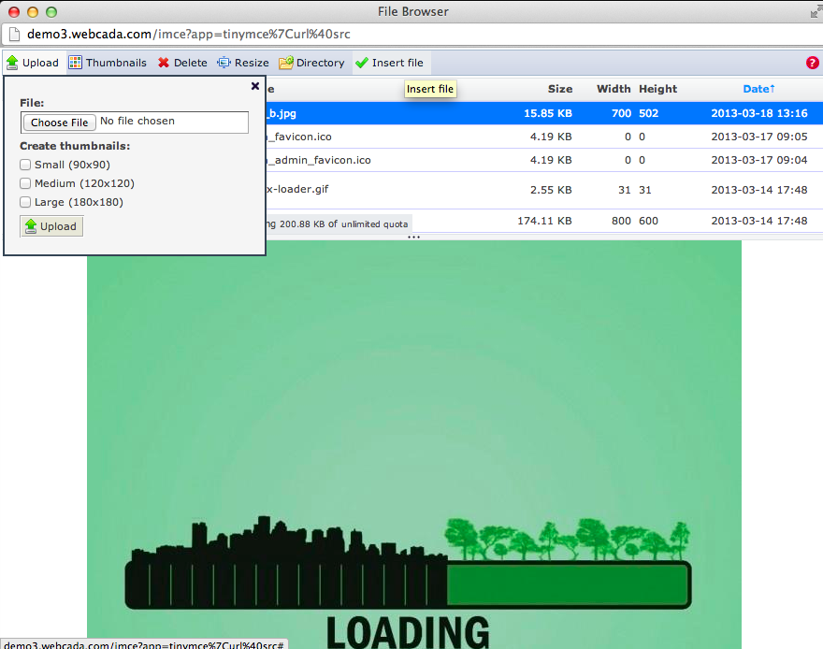Sort files by Date column header

pos(758,89)
